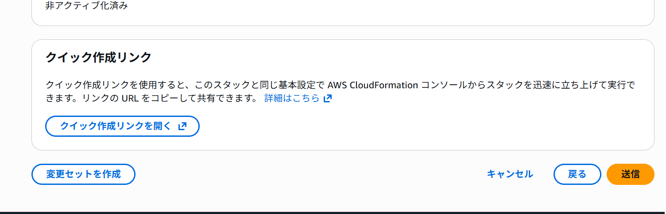Create a change set with 変更セットを作成
This screenshot has height=214, width=666.
pyautogui.click(x=83, y=174)
